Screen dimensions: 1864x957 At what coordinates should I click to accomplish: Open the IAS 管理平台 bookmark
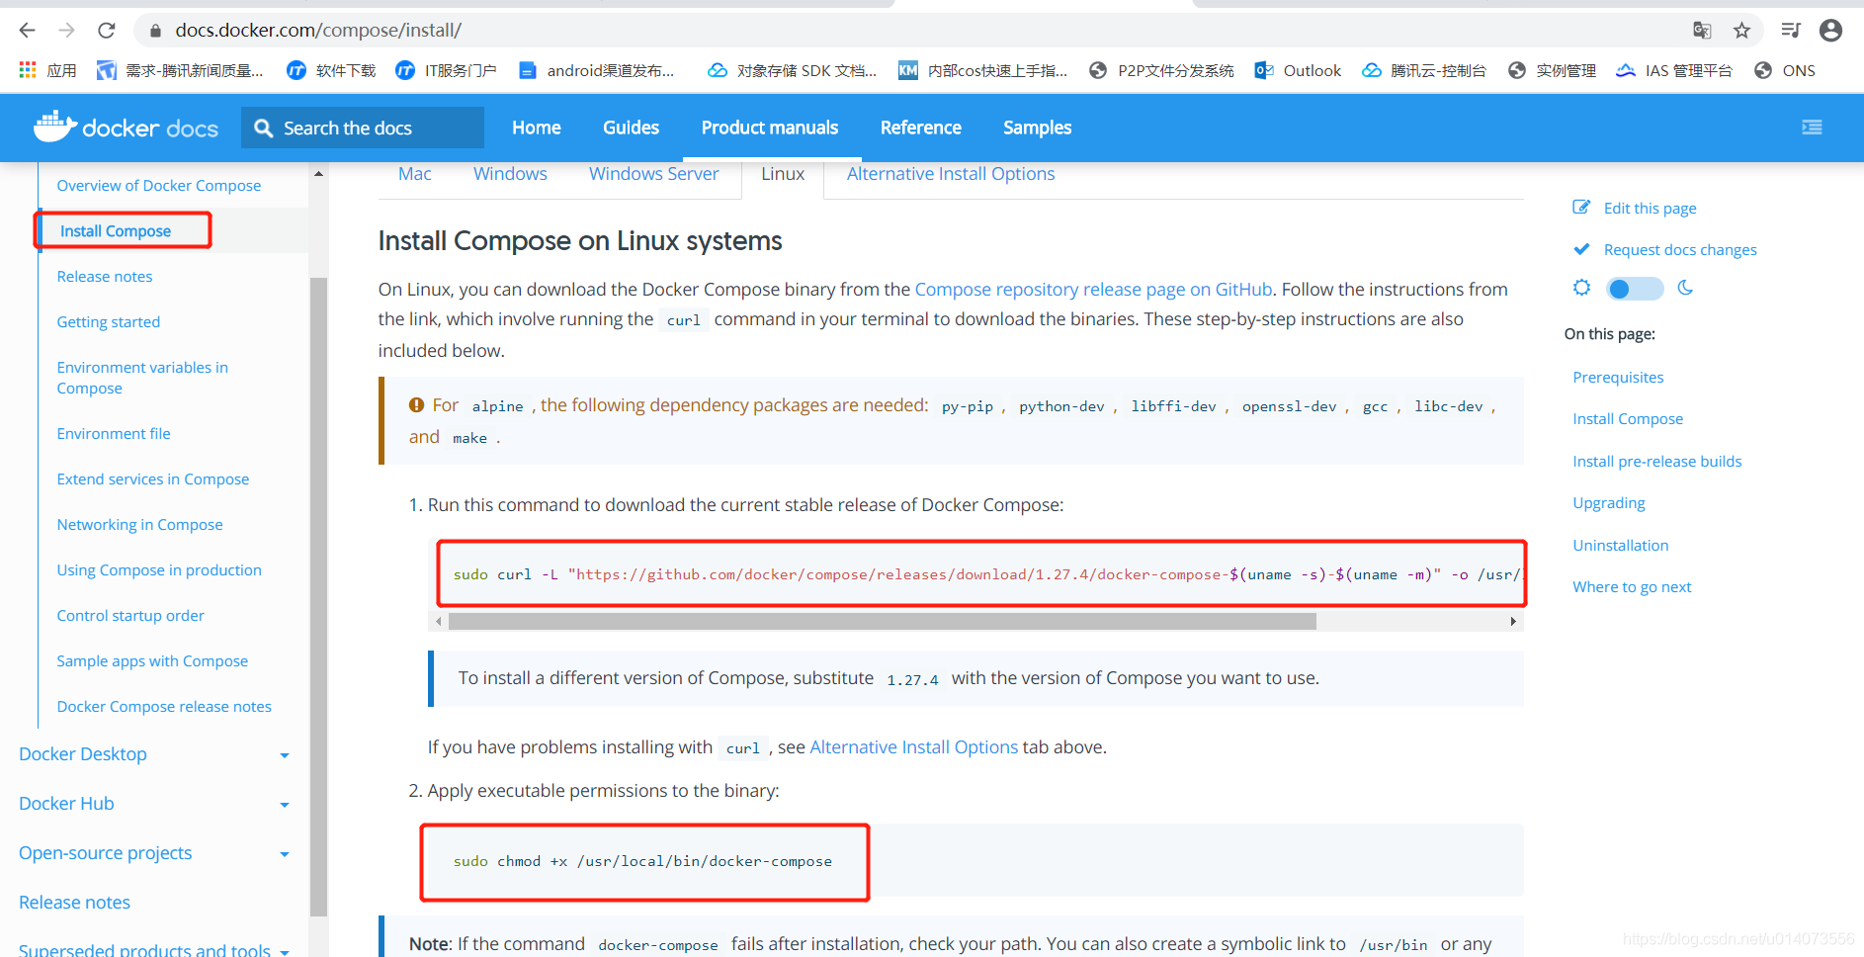click(1674, 70)
